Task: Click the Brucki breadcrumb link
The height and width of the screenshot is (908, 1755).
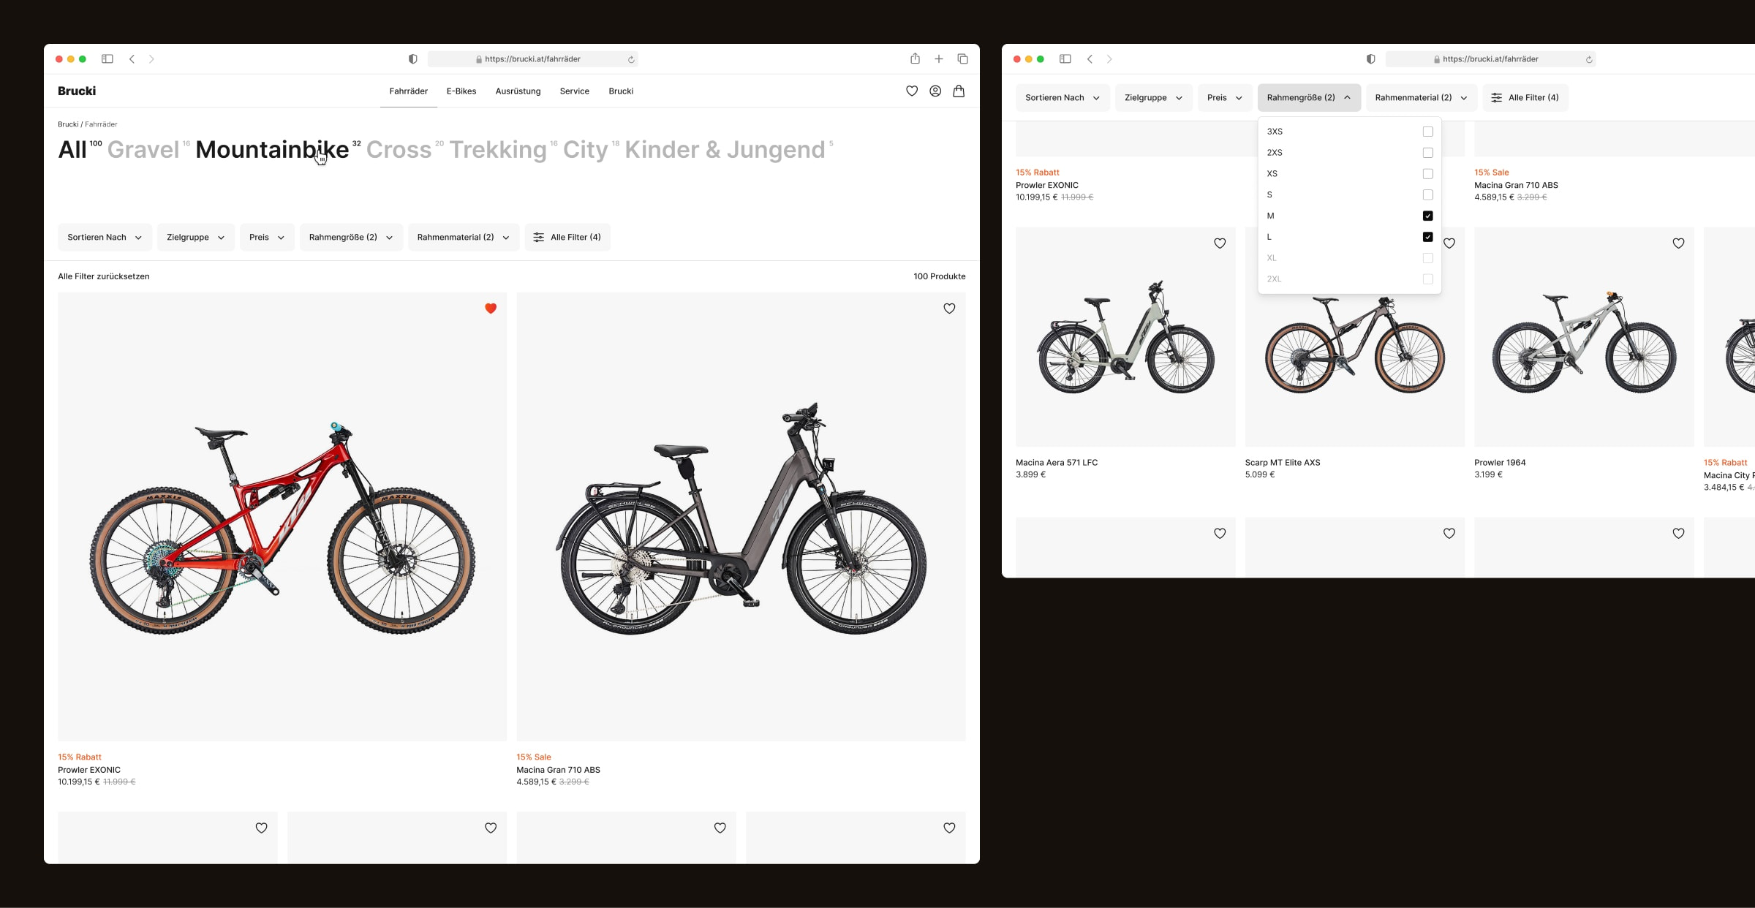Action: (x=68, y=124)
